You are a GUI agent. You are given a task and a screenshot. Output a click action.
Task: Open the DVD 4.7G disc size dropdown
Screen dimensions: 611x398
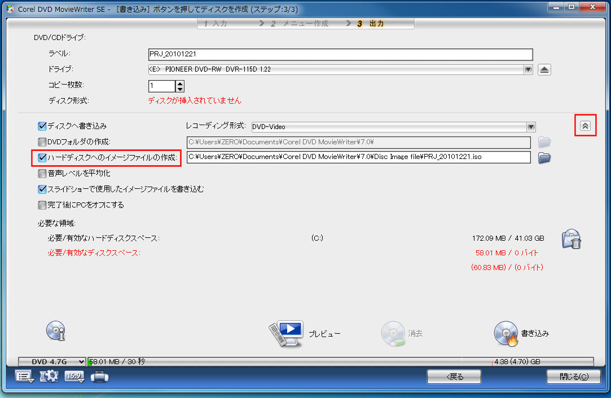pos(52,362)
